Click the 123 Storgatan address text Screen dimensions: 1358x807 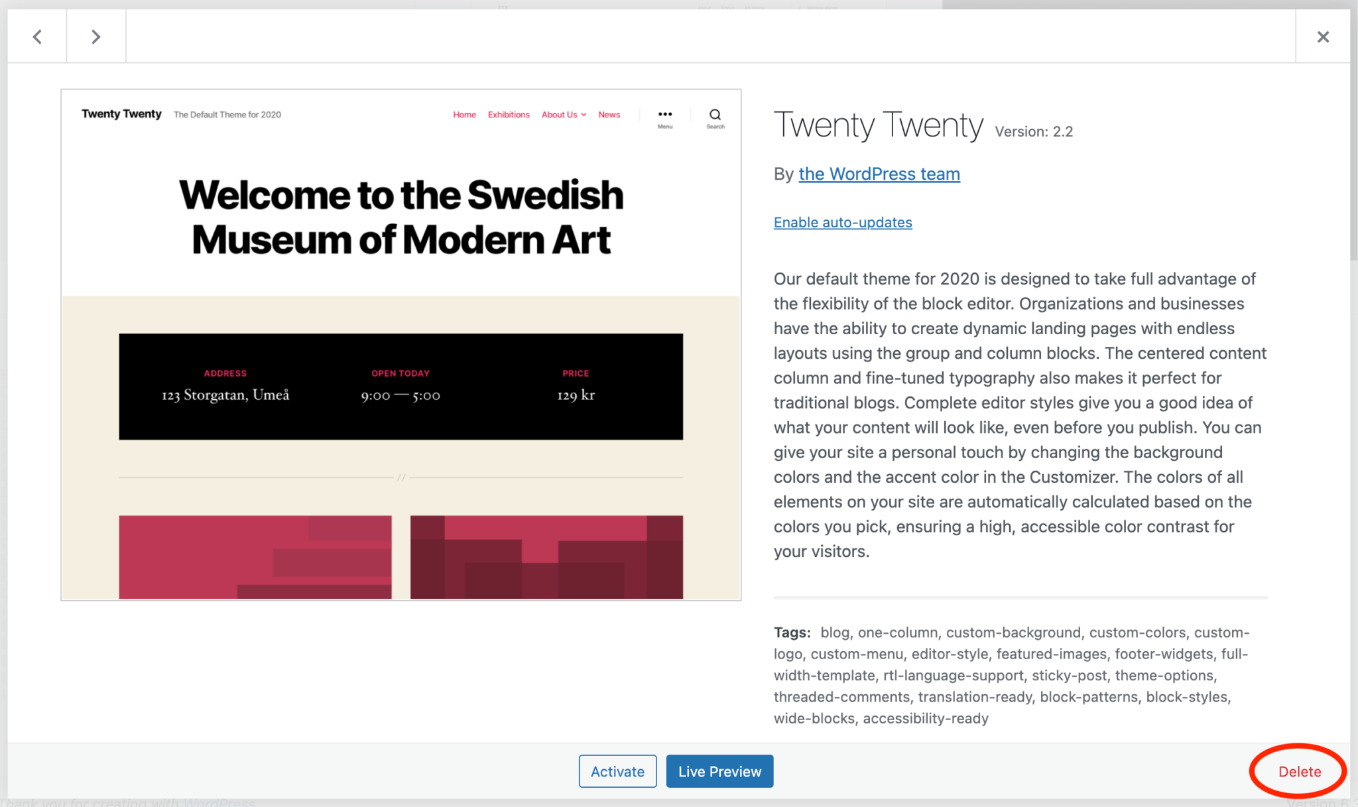point(225,395)
